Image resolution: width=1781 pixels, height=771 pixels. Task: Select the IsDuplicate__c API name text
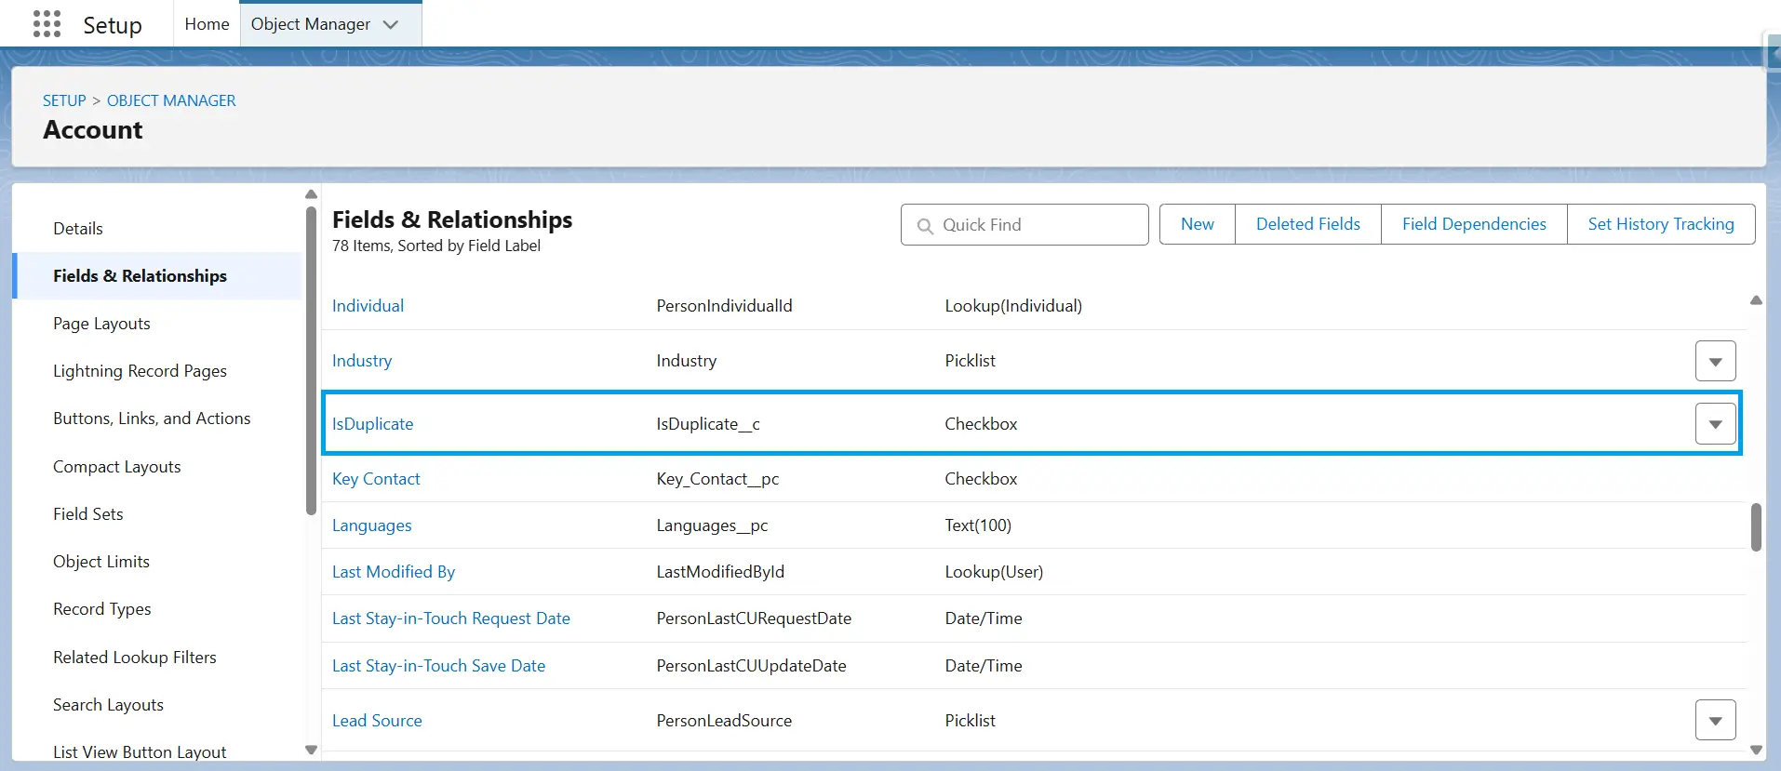(x=708, y=424)
